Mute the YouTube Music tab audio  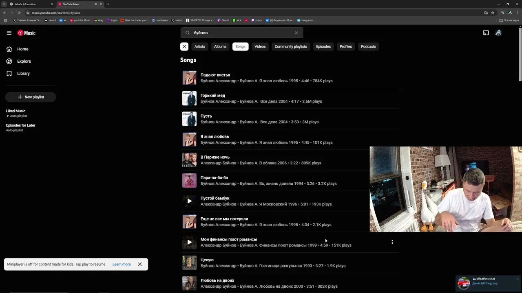pos(96,4)
